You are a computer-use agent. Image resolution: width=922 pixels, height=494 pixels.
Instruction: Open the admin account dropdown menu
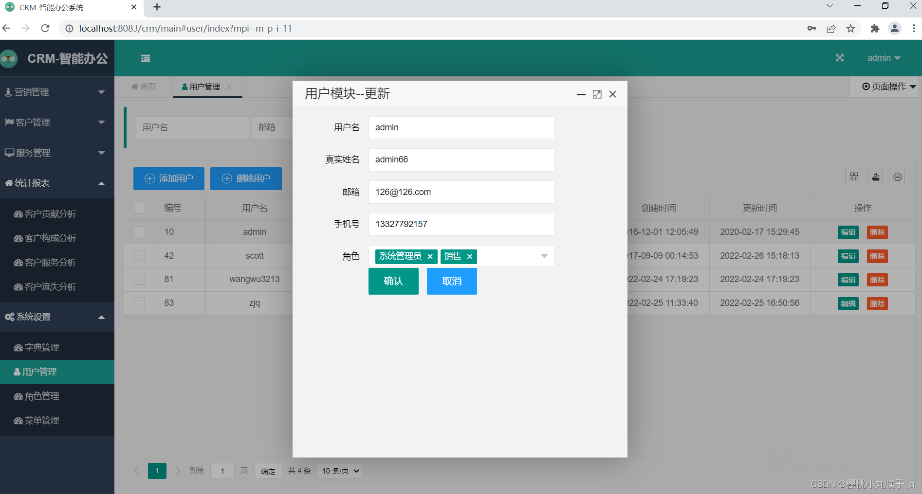[884, 57]
